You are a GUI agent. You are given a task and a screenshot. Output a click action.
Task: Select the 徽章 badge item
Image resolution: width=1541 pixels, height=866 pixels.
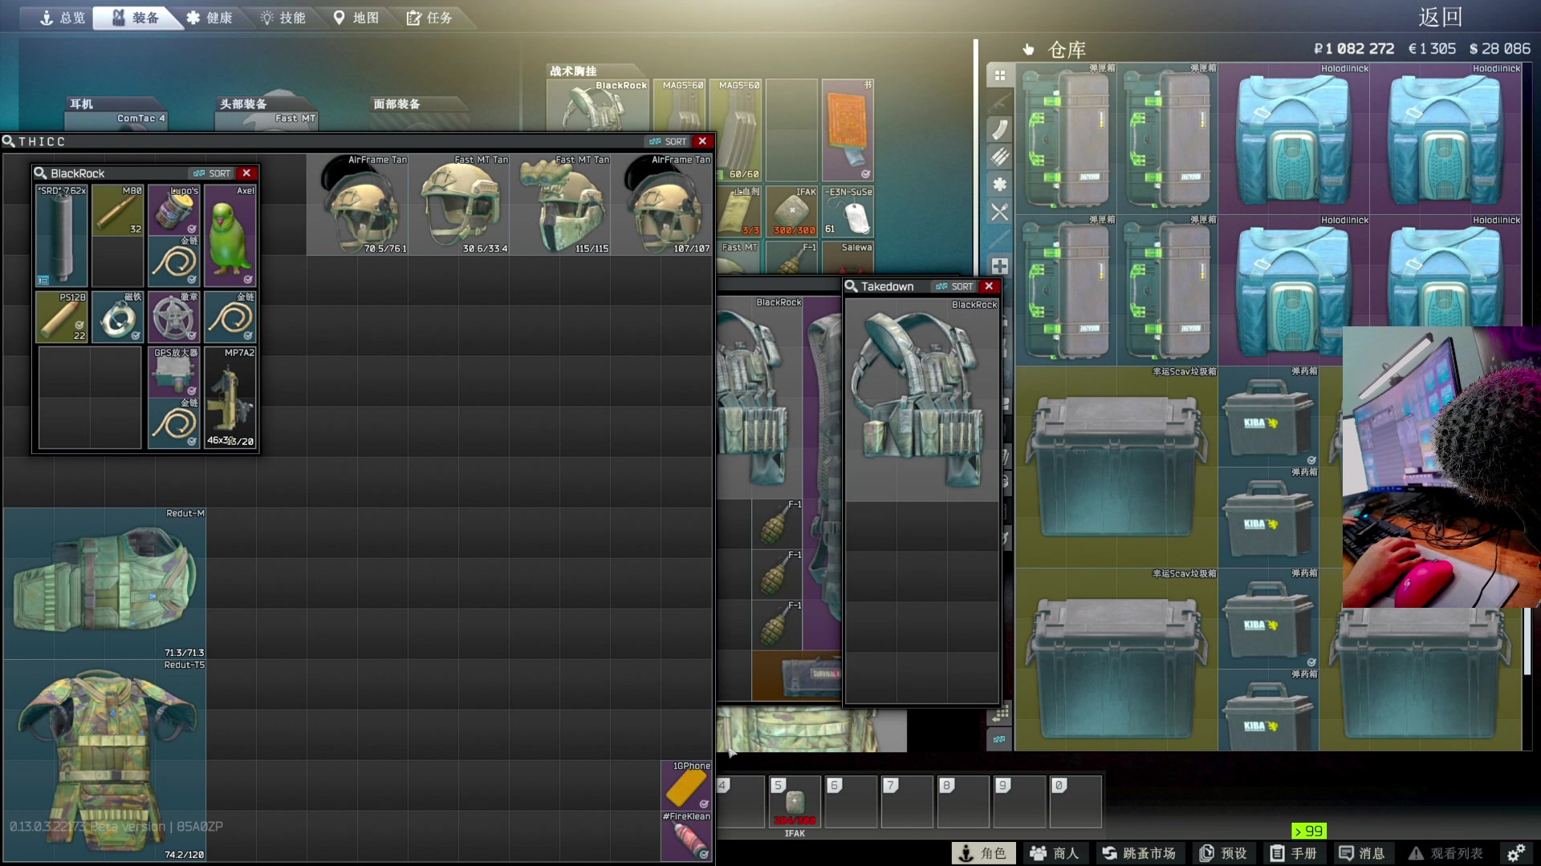(x=173, y=316)
